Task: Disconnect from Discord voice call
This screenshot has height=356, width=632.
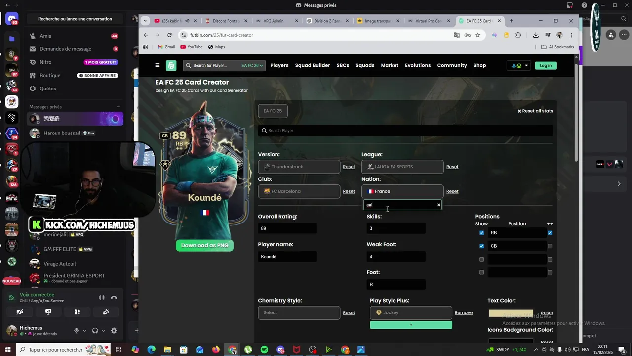Action: [114, 297]
